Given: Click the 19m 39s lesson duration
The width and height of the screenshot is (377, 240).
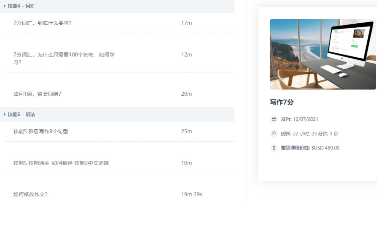Looking at the screenshot, I should click(x=192, y=194).
